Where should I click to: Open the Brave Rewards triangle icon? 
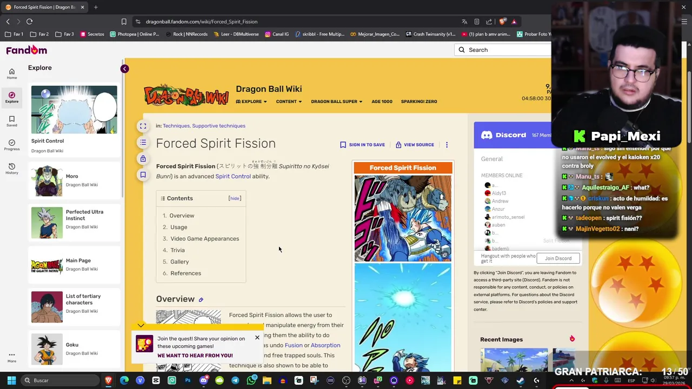pos(514,22)
